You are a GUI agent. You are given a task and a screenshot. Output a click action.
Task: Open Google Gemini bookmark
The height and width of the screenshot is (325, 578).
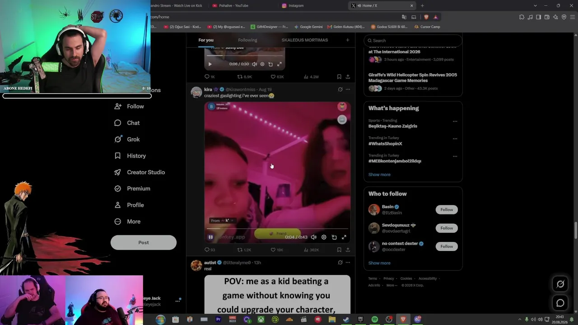tap(308, 27)
